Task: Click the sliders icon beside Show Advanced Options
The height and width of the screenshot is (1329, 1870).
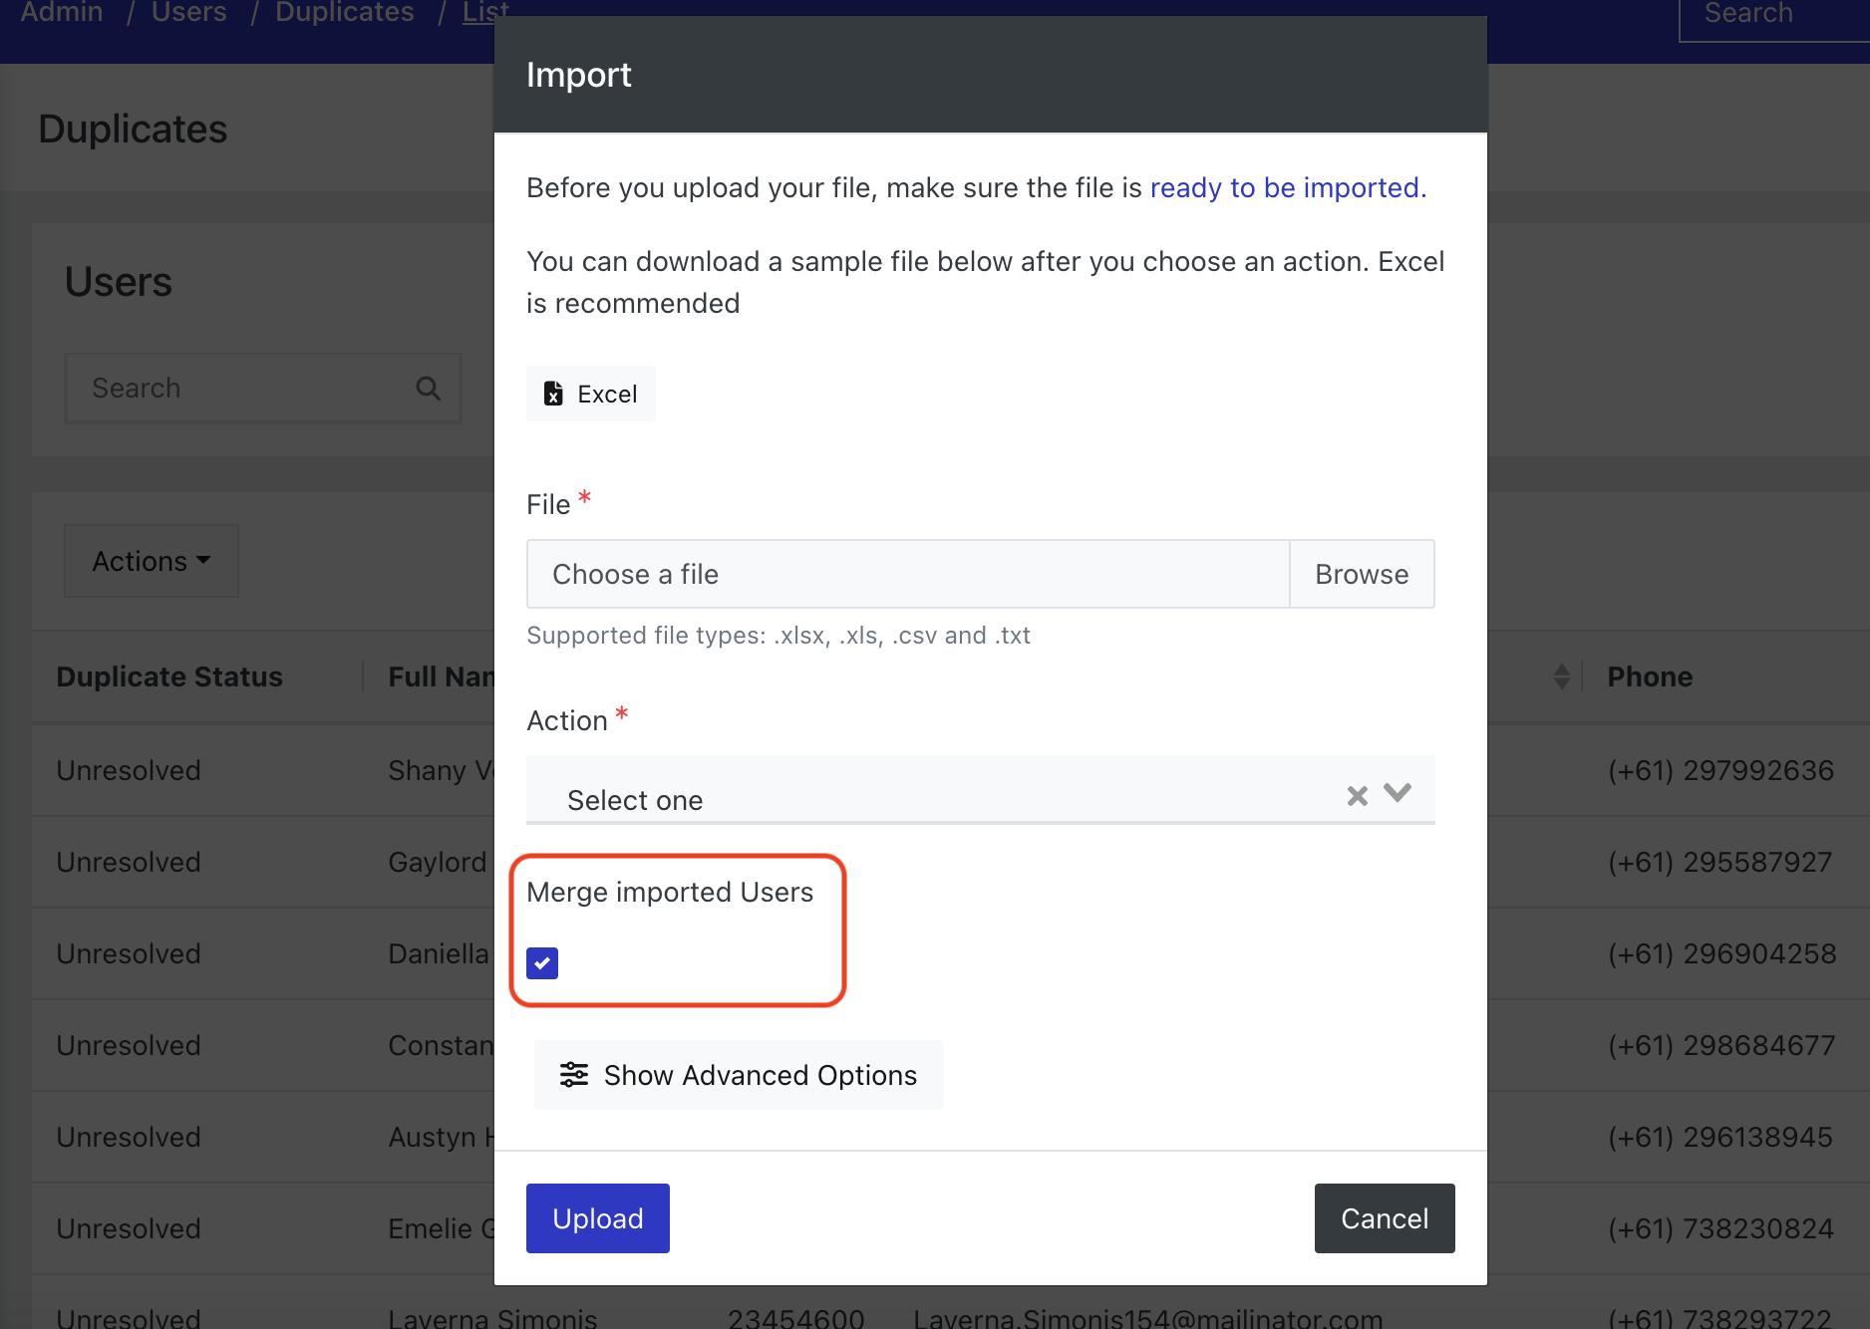Action: [x=574, y=1074]
